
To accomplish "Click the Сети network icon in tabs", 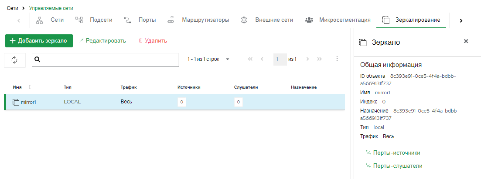I will point(40,20).
